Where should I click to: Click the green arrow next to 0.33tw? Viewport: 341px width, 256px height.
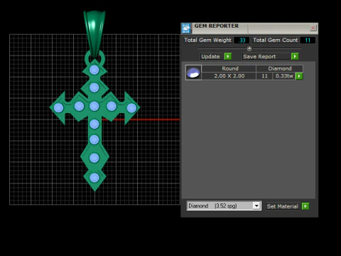299,76
